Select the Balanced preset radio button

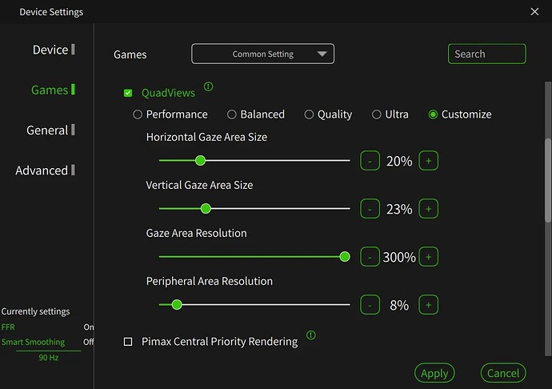232,114
